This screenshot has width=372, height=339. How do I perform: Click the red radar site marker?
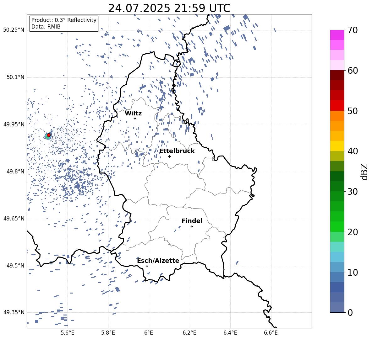pos(49,135)
